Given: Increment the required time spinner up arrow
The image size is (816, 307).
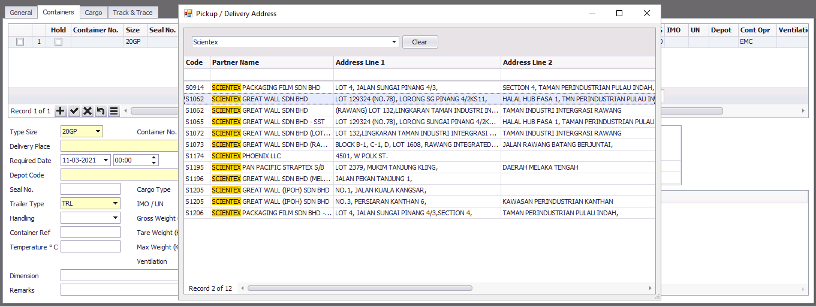Looking at the screenshot, I should (x=154, y=158).
